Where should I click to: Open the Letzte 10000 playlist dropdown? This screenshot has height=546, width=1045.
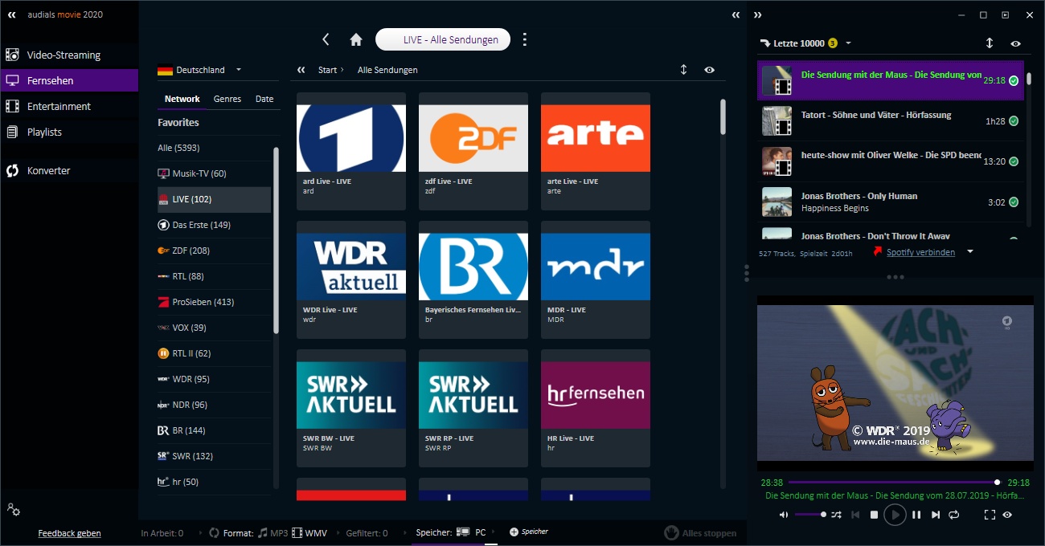(x=848, y=43)
